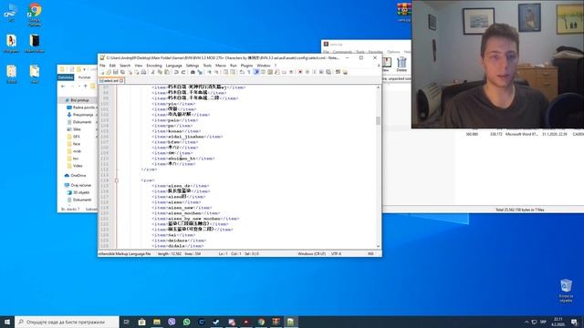Open the Macro menu in Notepad++

pos(221,66)
